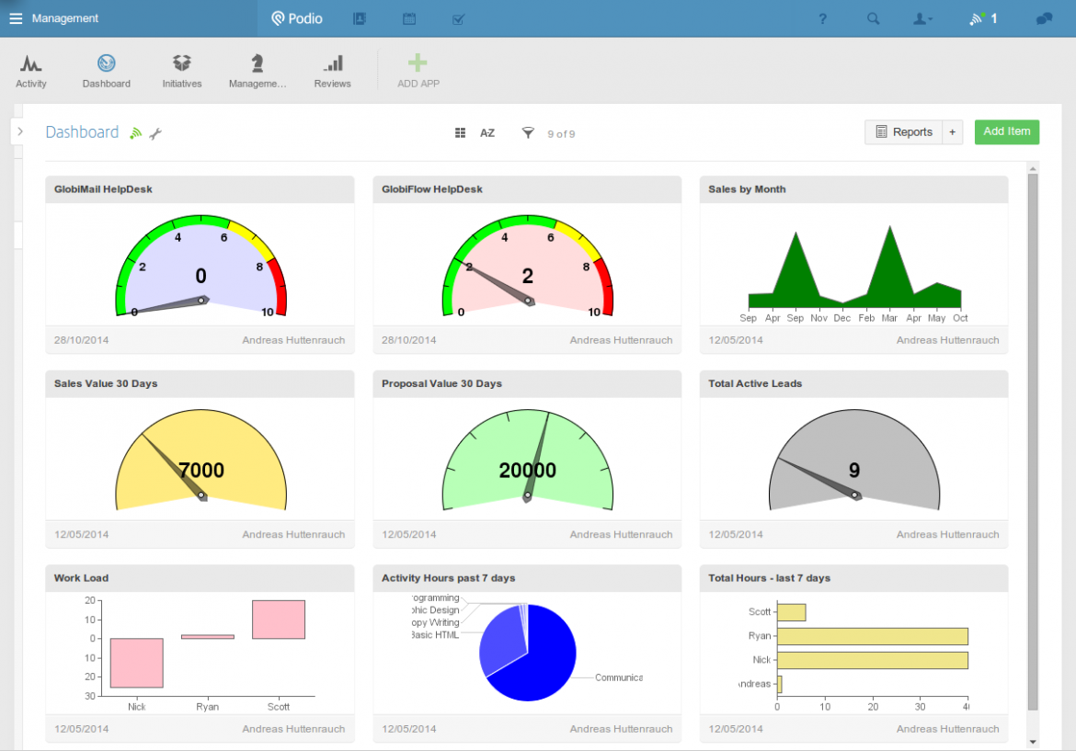
Task: Open the hamburger menu next to Management
Action: pos(16,17)
